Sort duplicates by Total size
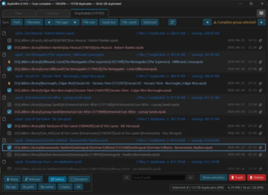268x195 pixels. click(x=109, y=22)
